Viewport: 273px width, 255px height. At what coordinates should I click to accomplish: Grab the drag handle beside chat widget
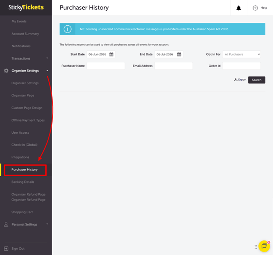click(x=256, y=247)
